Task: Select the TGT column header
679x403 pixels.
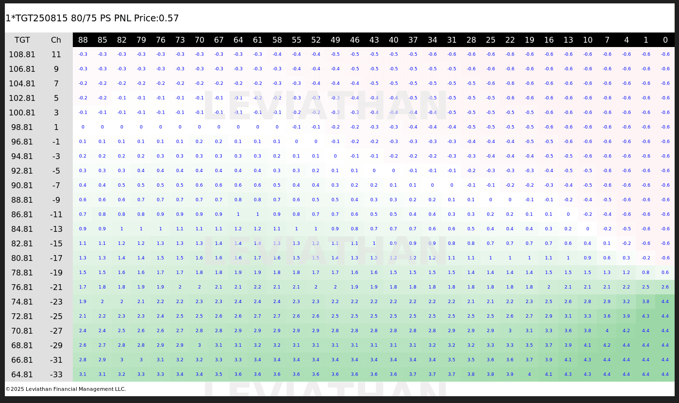Action: [x=21, y=40]
